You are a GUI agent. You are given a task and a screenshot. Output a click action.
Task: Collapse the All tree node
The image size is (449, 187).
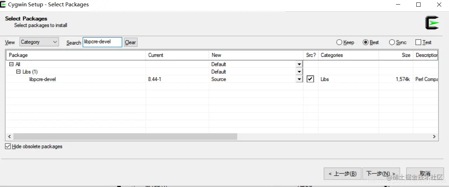pos(11,64)
